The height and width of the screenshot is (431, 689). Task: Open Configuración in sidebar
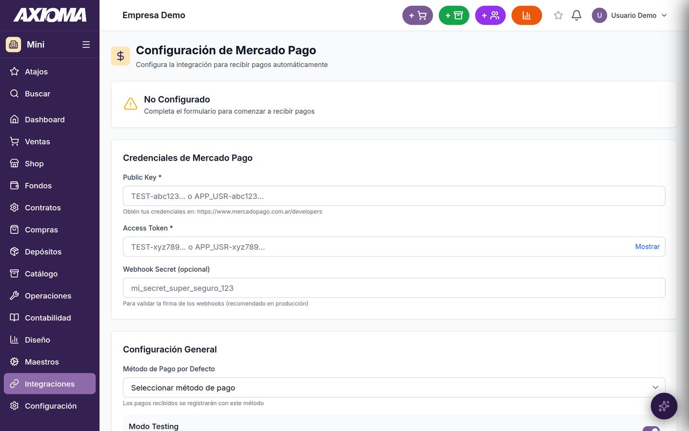pyautogui.click(x=50, y=406)
